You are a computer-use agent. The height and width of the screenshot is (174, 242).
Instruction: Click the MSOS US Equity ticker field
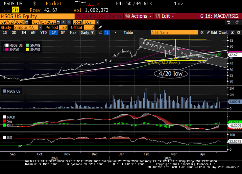pos(37,16)
